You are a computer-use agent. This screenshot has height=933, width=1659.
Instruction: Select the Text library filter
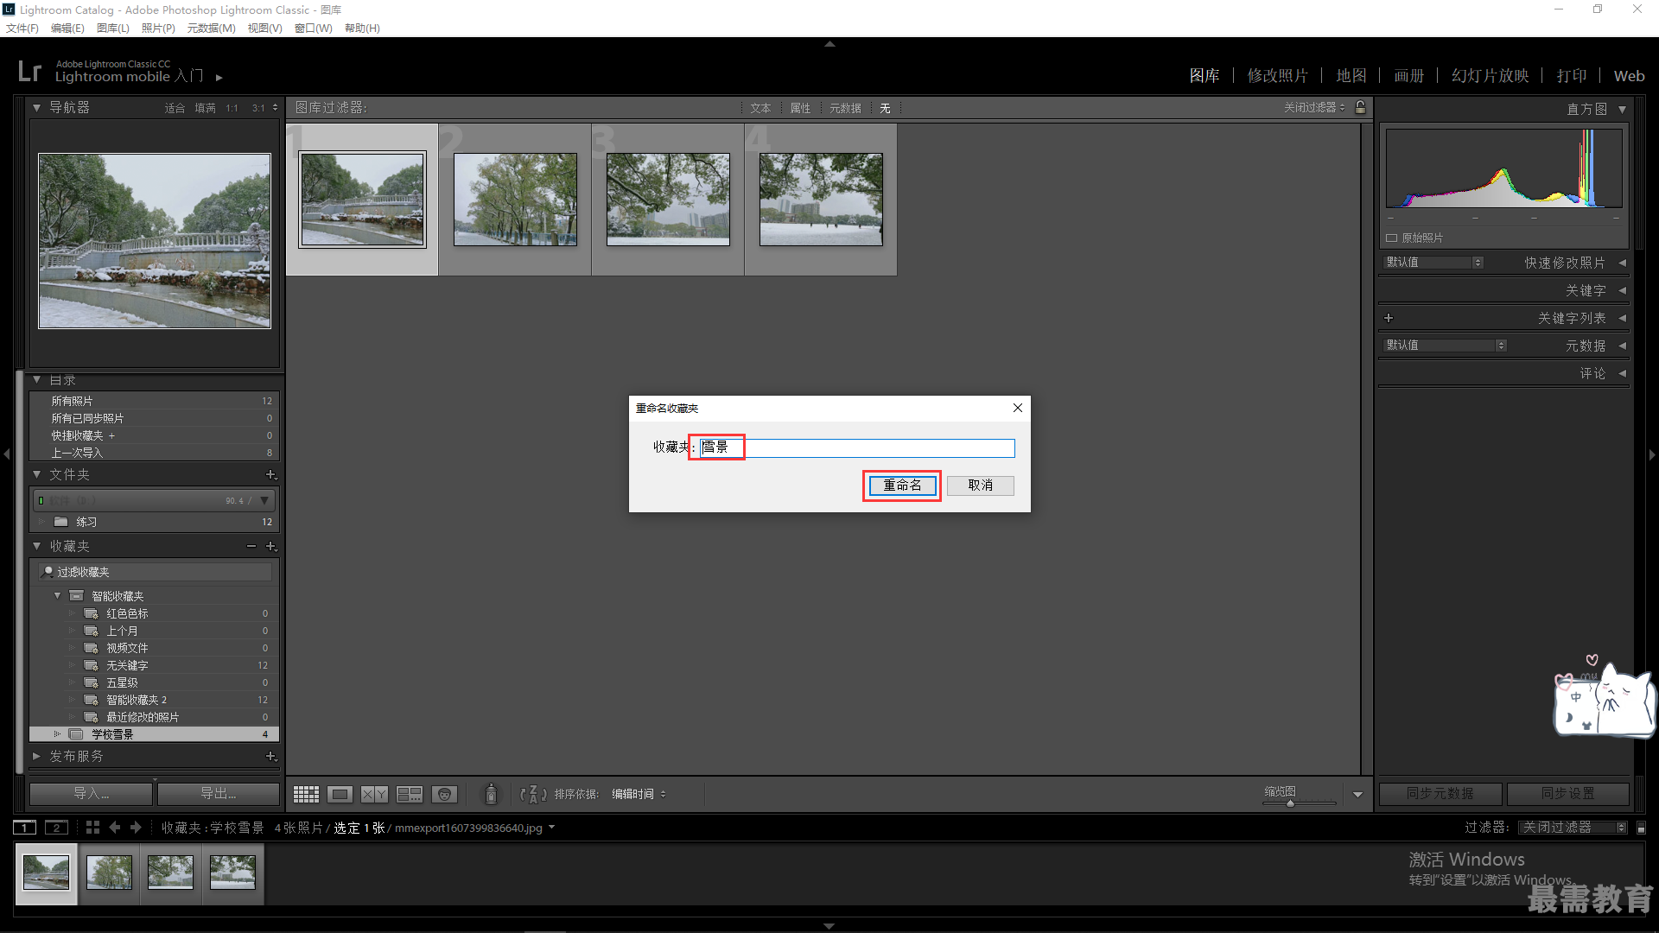pyautogui.click(x=760, y=108)
